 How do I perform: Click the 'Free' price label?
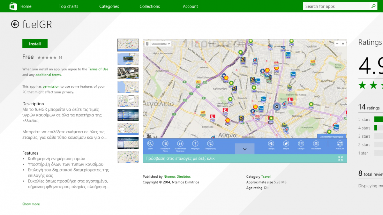coord(28,57)
